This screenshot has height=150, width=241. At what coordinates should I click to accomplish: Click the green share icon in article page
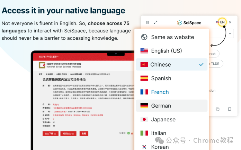[x=128, y=133]
